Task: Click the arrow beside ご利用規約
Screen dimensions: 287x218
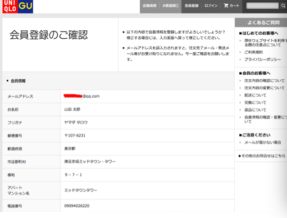Action: [240, 52]
